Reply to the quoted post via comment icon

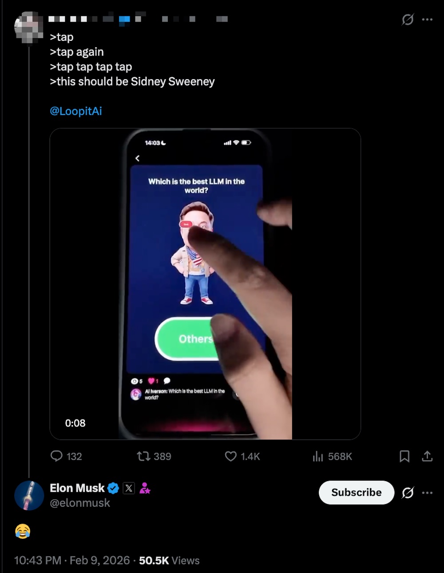(x=56, y=456)
